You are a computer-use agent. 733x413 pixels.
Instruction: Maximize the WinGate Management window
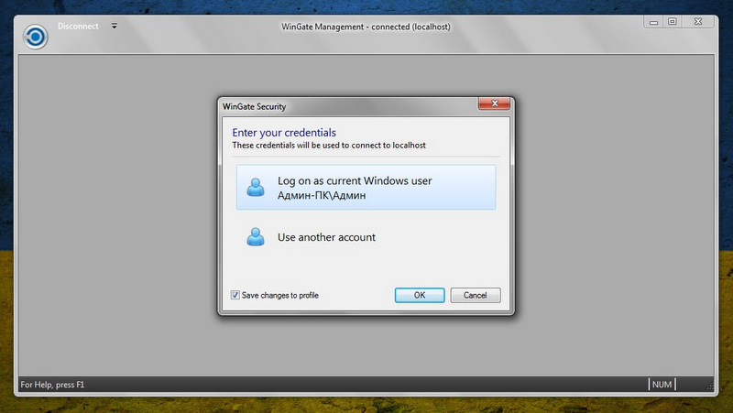(x=673, y=21)
